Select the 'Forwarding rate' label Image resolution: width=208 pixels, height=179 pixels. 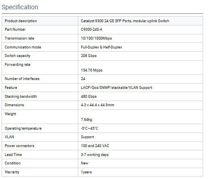point(17,65)
